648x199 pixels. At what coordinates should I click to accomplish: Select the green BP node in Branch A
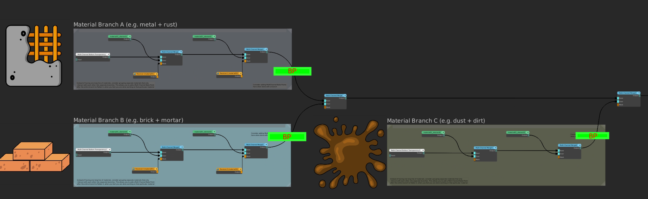(x=292, y=71)
